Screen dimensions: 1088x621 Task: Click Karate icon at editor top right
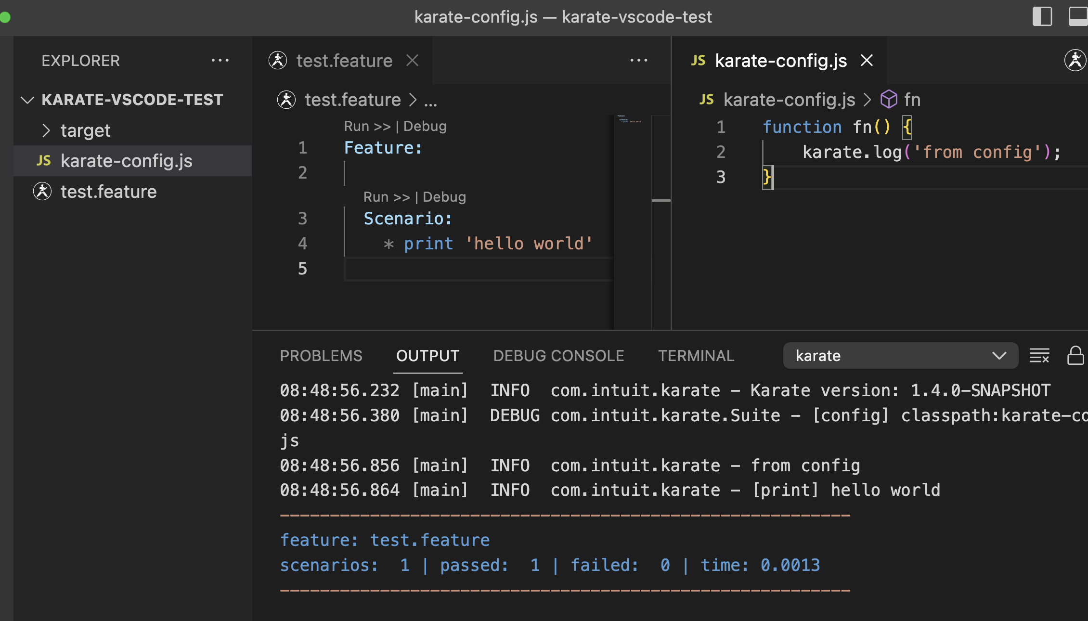pyautogui.click(x=1075, y=61)
